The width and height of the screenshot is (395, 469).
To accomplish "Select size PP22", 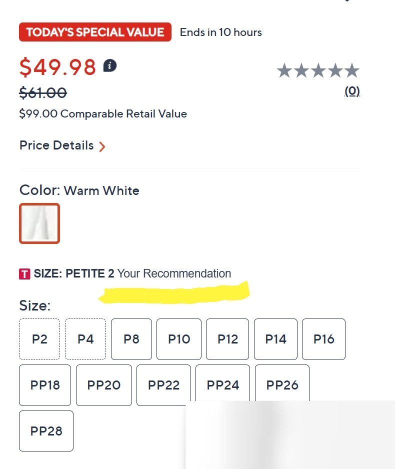I will click(x=163, y=385).
